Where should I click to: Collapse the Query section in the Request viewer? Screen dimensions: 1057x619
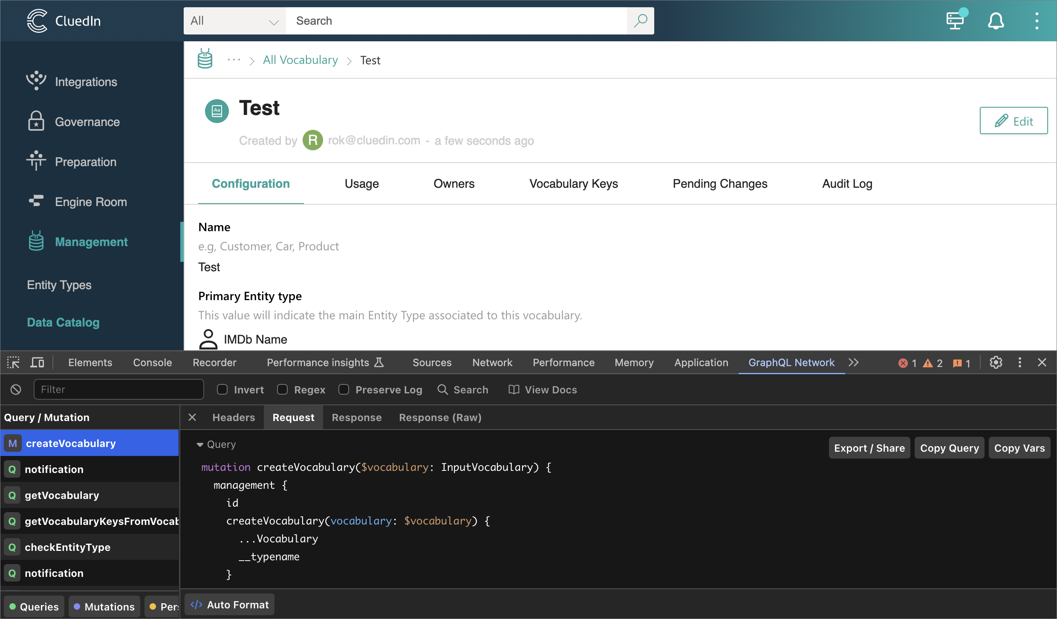pos(200,444)
